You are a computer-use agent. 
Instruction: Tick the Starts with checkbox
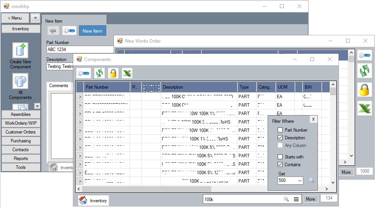(x=281, y=157)
